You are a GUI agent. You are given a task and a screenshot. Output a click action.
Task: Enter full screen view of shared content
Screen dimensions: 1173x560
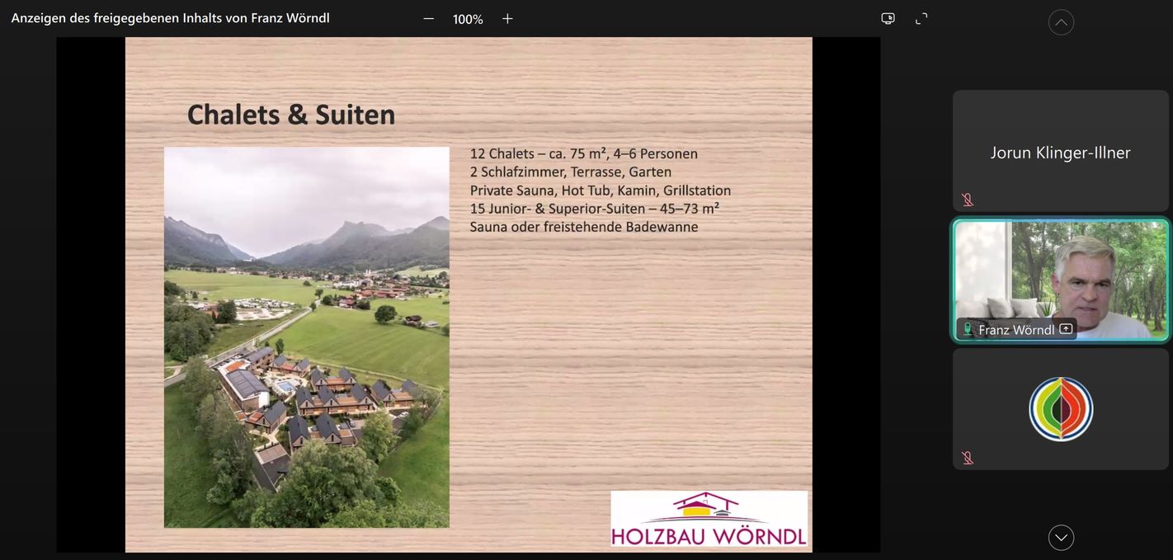pyautogui.click(x=921, y=19)
